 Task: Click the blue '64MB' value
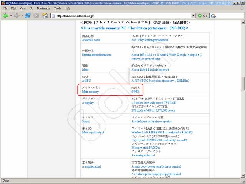(135, 92)
